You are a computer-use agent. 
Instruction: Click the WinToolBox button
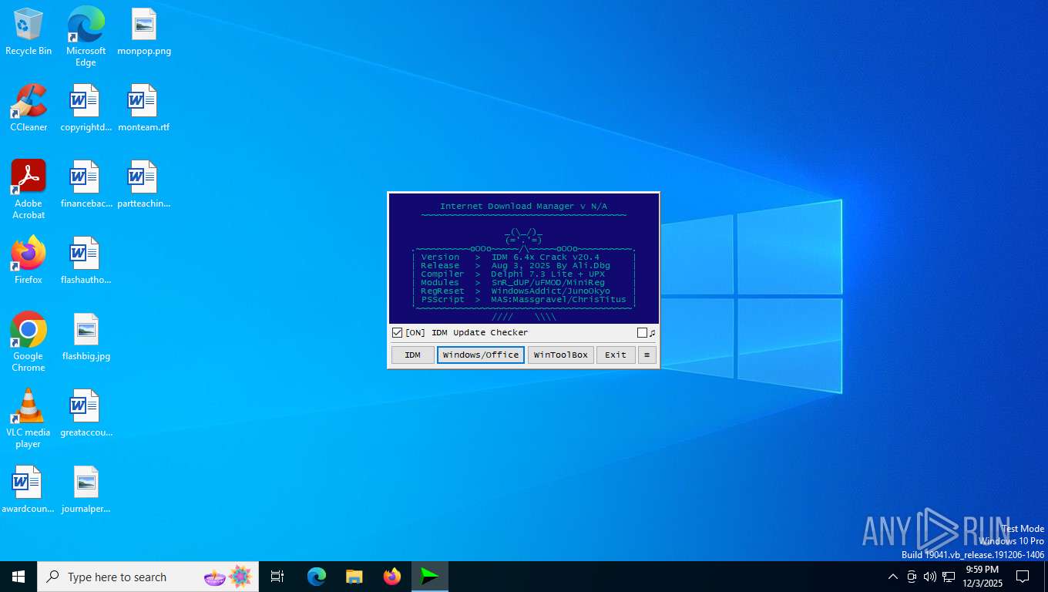tap(561, 355)
